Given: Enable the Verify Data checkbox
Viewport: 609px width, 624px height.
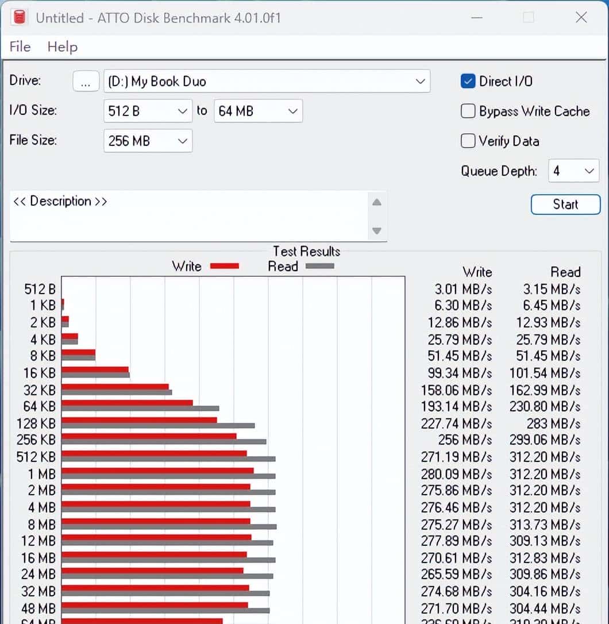Looking at the screenshot, I should 468,141.
